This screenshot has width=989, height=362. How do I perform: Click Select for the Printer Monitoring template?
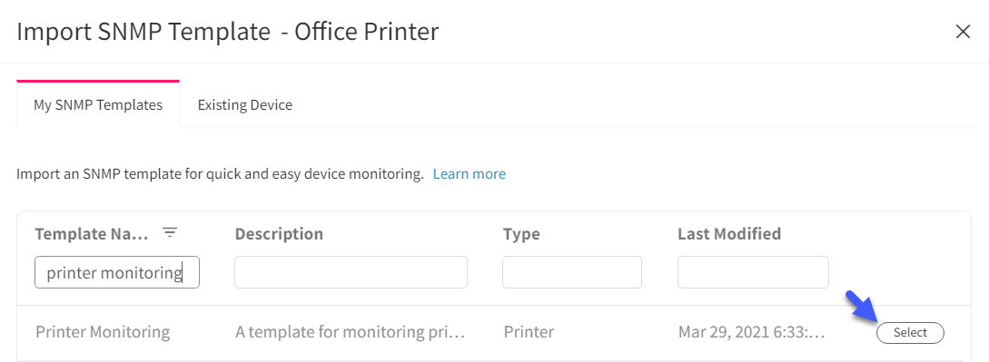click(x=910, y=332)
